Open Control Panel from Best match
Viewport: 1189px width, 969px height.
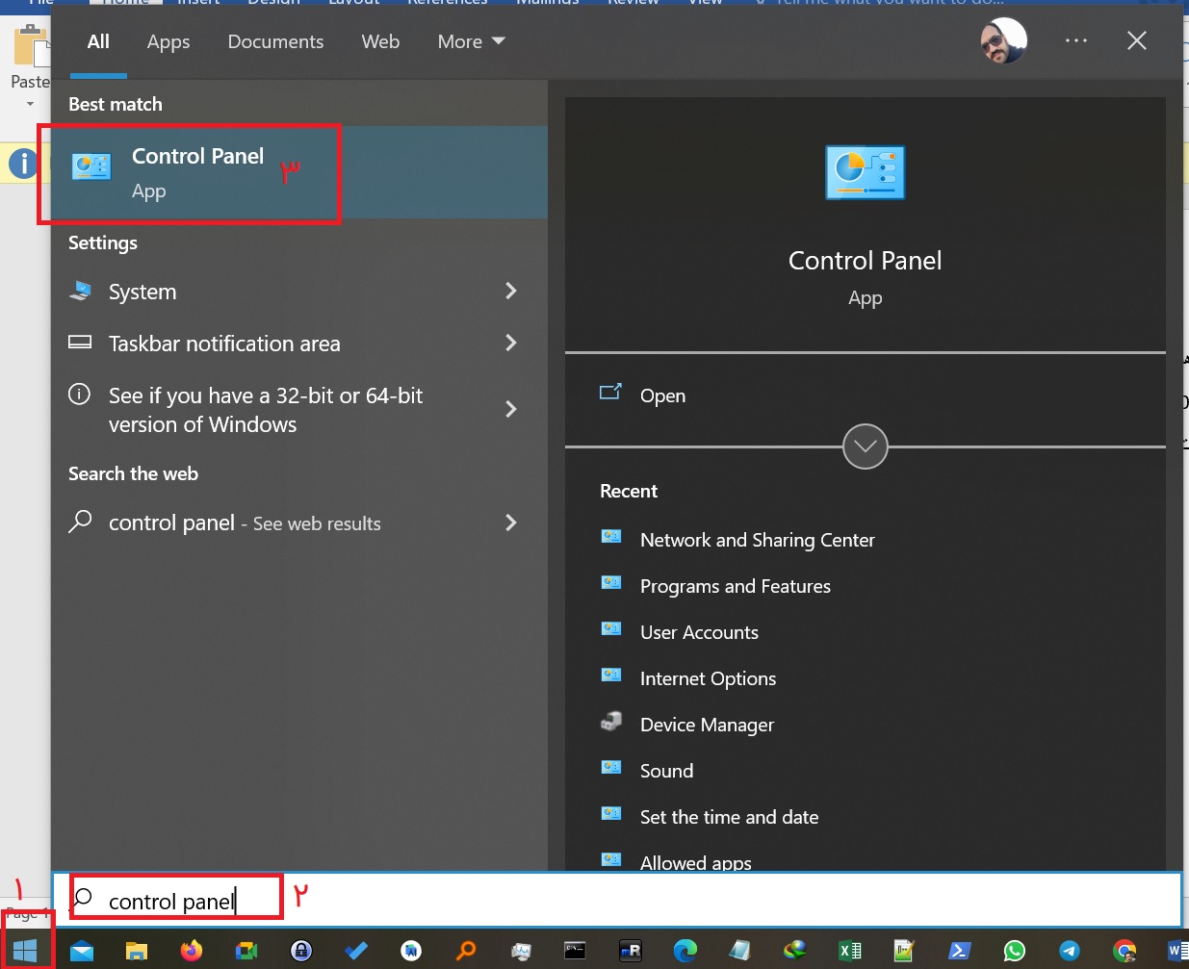197,172
